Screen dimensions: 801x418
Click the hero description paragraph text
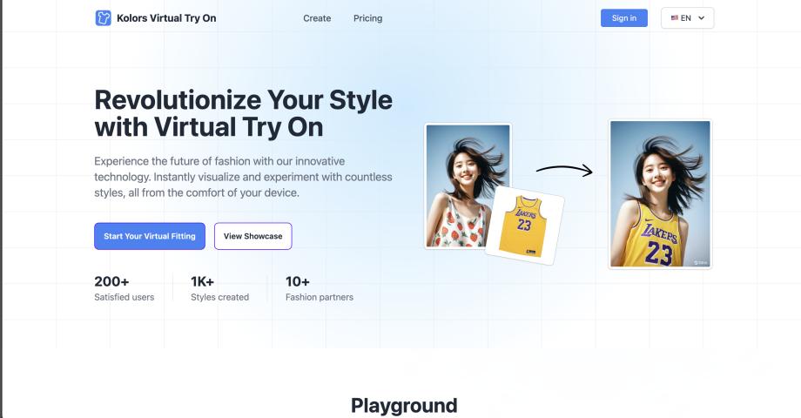[x=243, y=177]
